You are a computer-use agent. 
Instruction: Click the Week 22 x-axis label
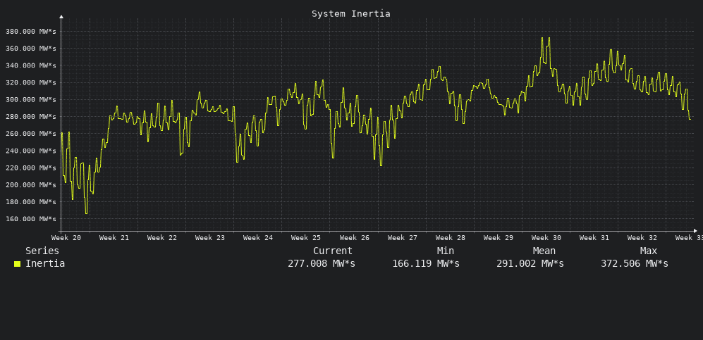coord(162,237)
